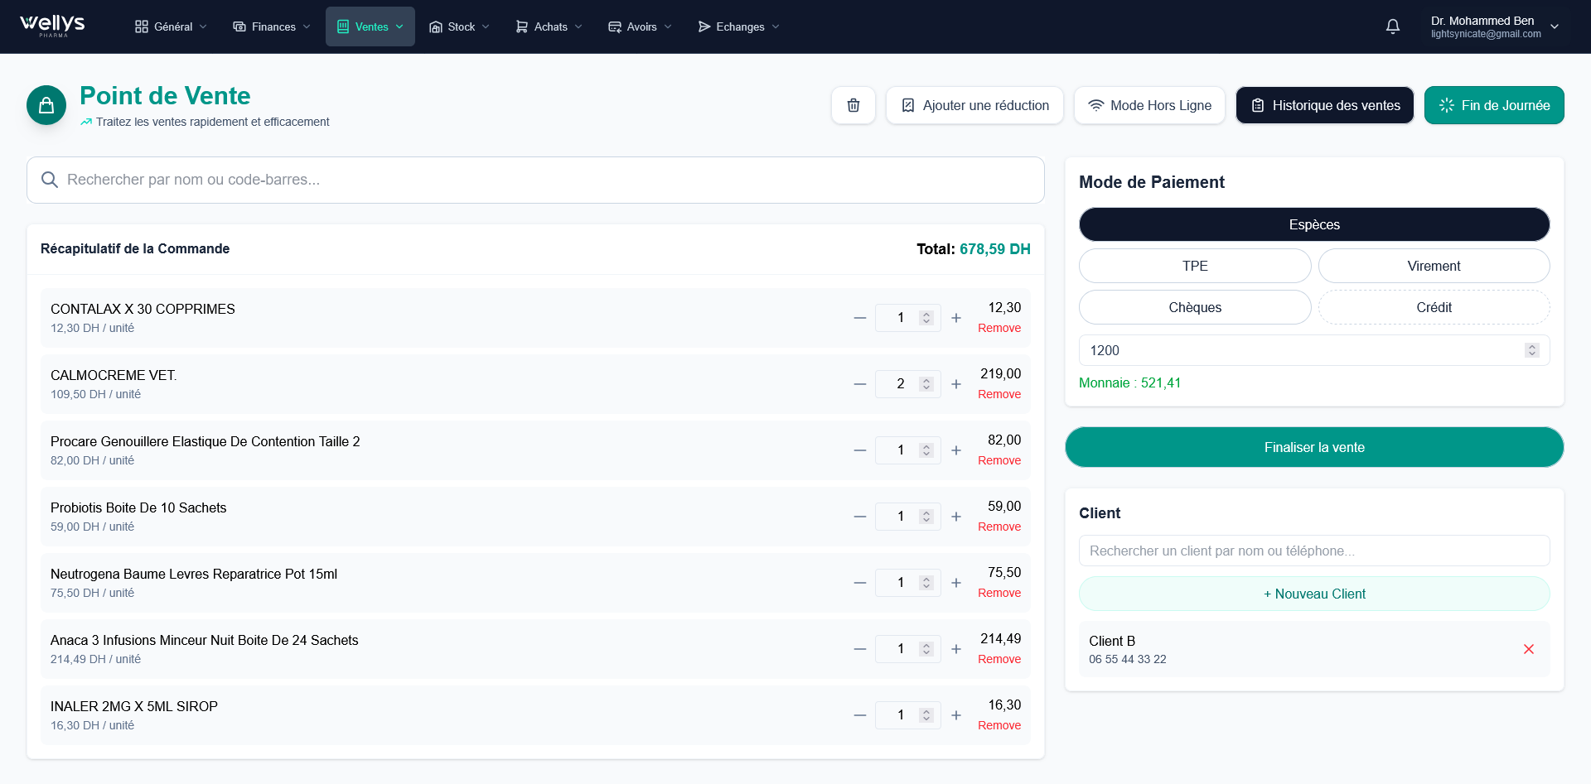Viewport: 1591px width, 784px height.
Task: Click Finaliser la vente
Action: (1313, 447)
